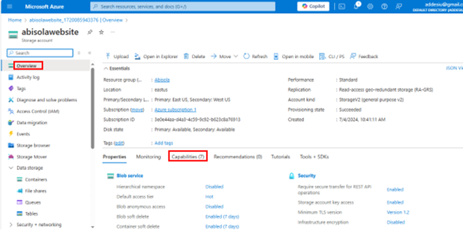Switch to Tools + SDKs tab
The height and width of the screenshot is (250, 463).
tap(314, 157)
